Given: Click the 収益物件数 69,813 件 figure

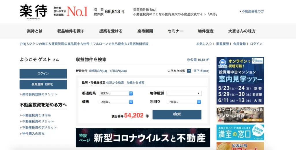Looking at the screenshot, I should click(109, 12).
